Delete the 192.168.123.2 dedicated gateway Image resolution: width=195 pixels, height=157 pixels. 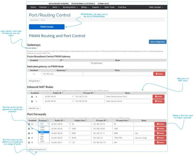[159, 74]
